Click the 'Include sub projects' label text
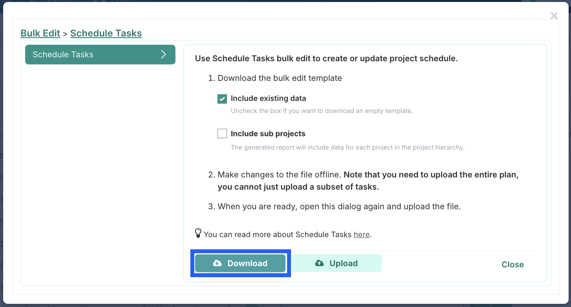The width and height of the screenshot is (571, 307). [x=268, y=134]
